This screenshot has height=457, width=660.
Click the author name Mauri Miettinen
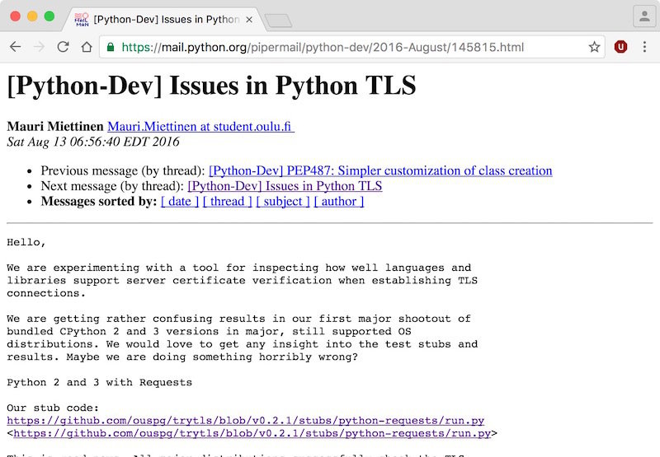pyautogui.click(x=55, y=127)
